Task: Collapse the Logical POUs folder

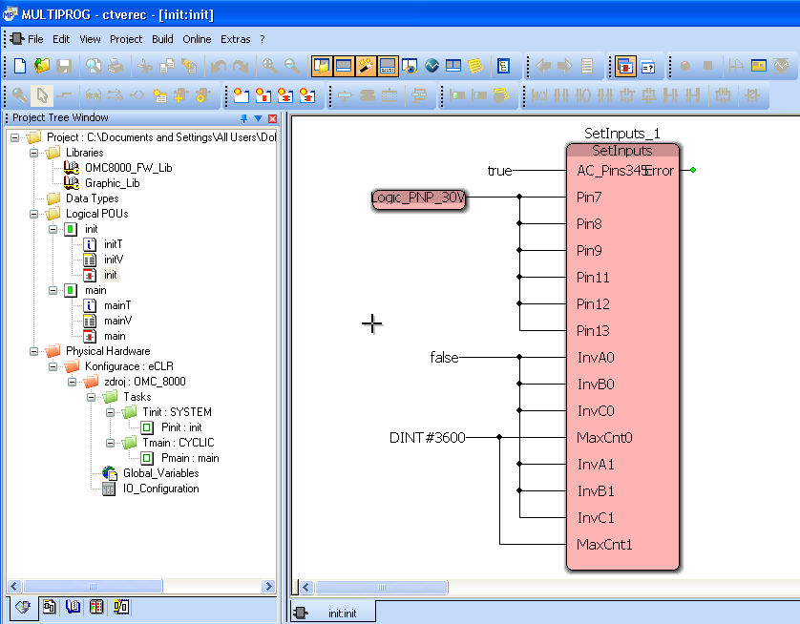Action: pos(33,214)
